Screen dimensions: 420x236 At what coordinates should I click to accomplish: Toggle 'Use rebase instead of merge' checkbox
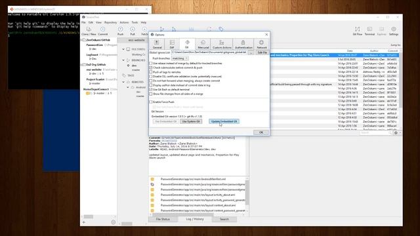tap(151, 64)
